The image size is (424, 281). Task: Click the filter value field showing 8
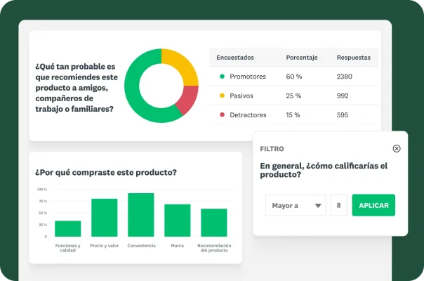tap(338, 205)
